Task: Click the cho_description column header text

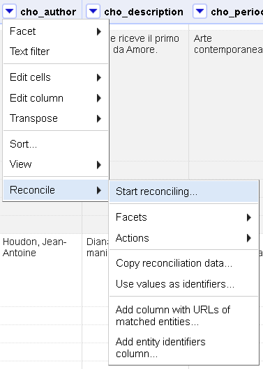Action: coord(144,12)
